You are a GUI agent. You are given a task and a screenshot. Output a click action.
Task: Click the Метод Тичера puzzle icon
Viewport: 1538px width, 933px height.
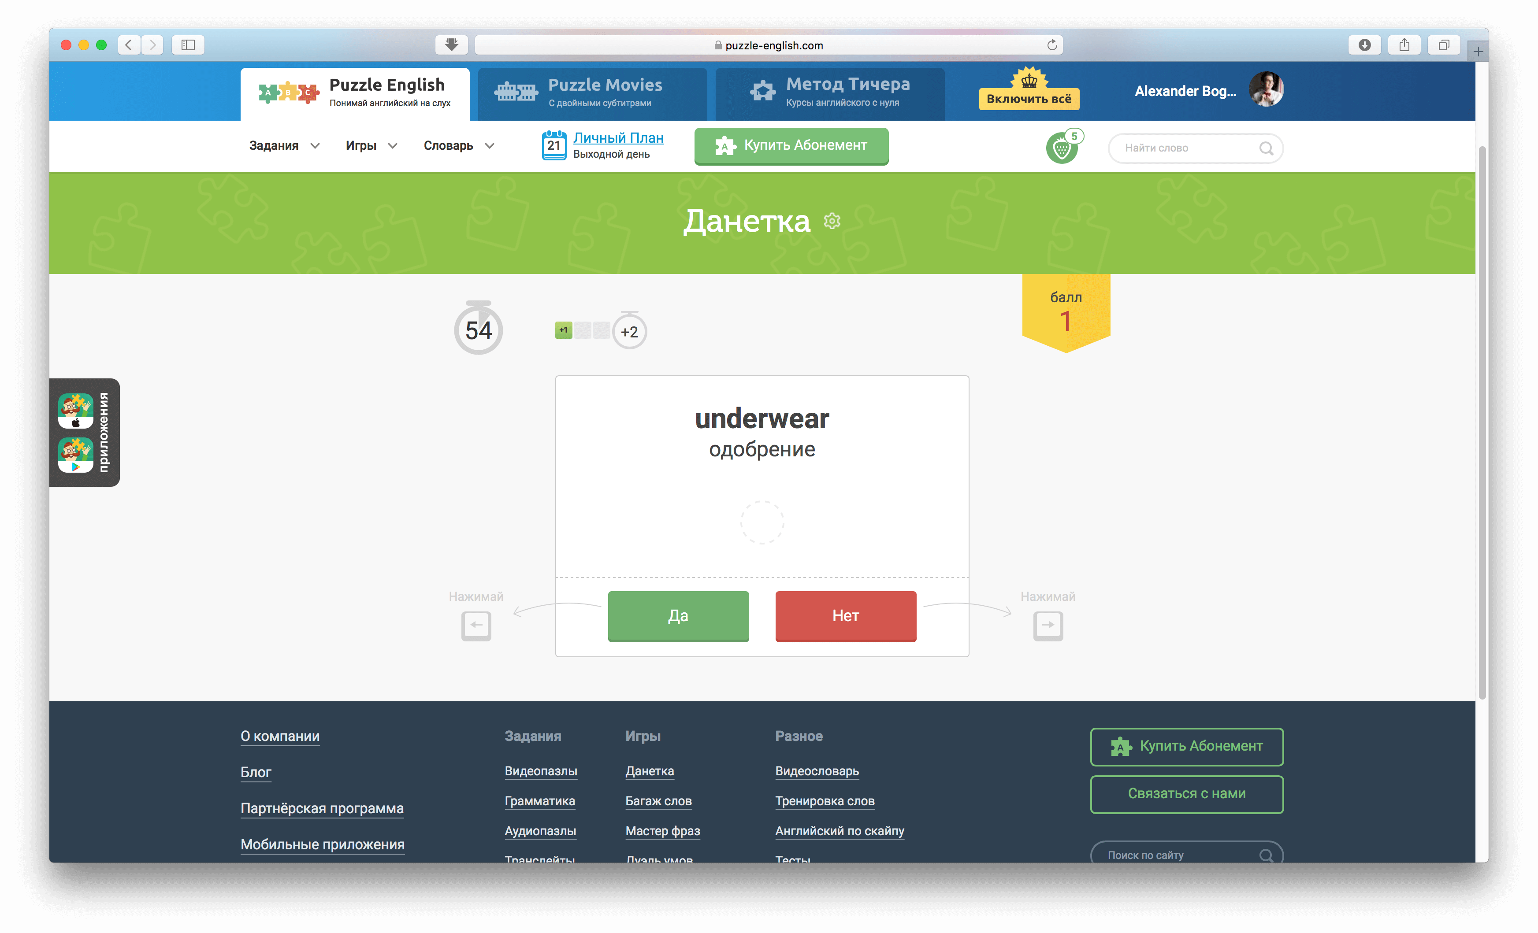pyautogui.click(x=762, y=91)
